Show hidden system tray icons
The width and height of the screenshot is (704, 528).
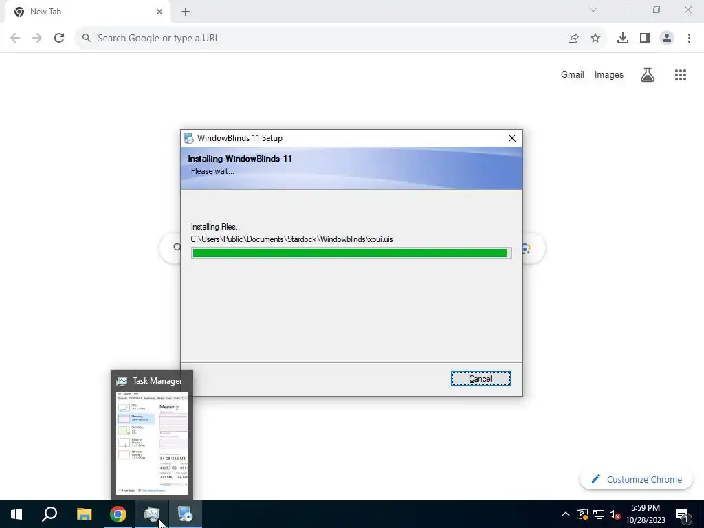point(566,514)
